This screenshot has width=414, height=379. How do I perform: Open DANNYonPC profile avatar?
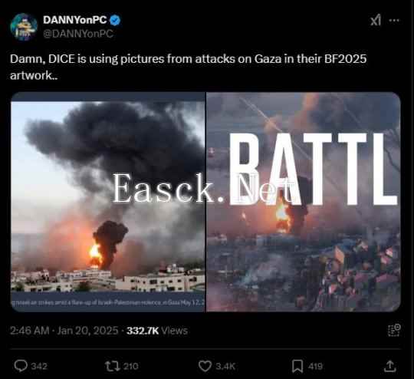(x=24, y=27)
